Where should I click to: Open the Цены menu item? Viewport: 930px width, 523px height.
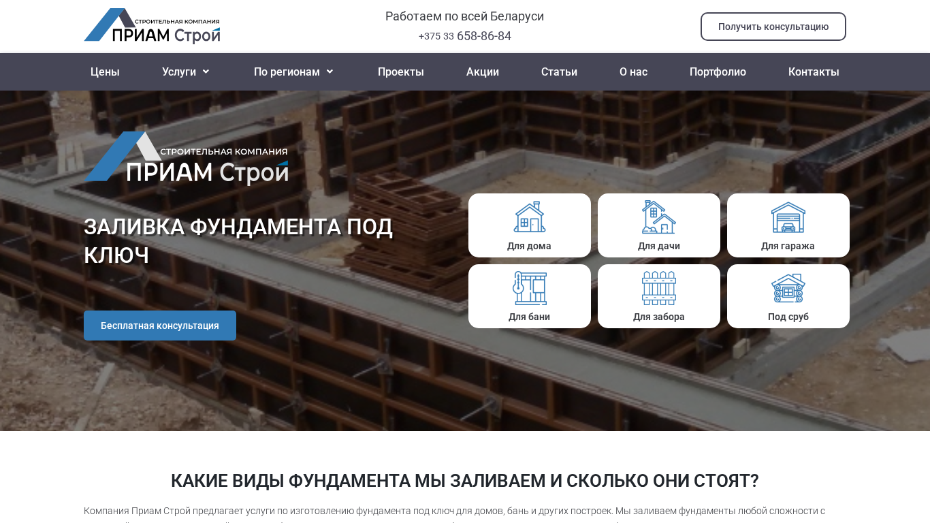coord(105,72)
